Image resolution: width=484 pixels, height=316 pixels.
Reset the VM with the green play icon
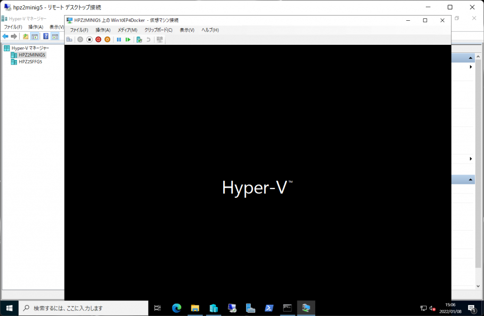(x=128, y=40)
